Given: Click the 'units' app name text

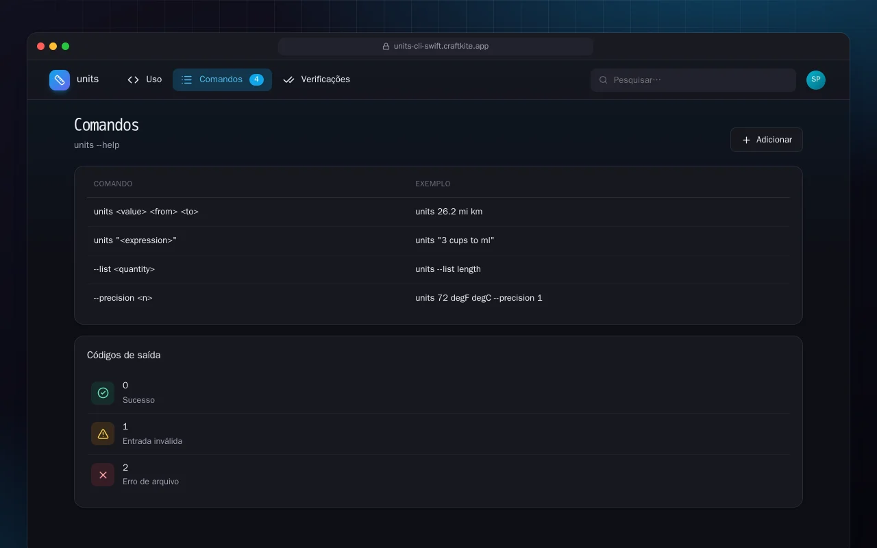Looking at the screenshot, I should click(88, 79).
